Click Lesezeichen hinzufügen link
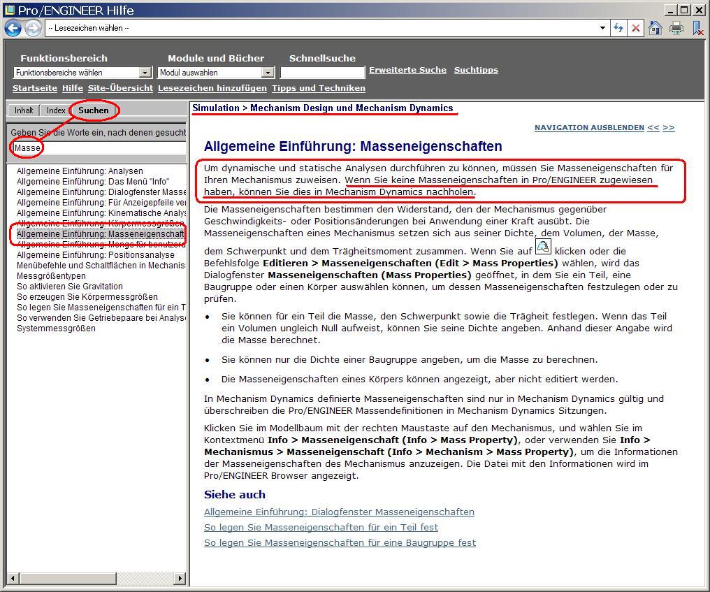Image resolution: width=710 pixels, height=592 pixels. (x=212, y=88)
